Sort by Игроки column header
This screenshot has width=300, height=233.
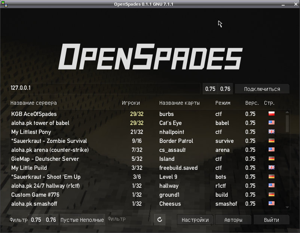131,103
